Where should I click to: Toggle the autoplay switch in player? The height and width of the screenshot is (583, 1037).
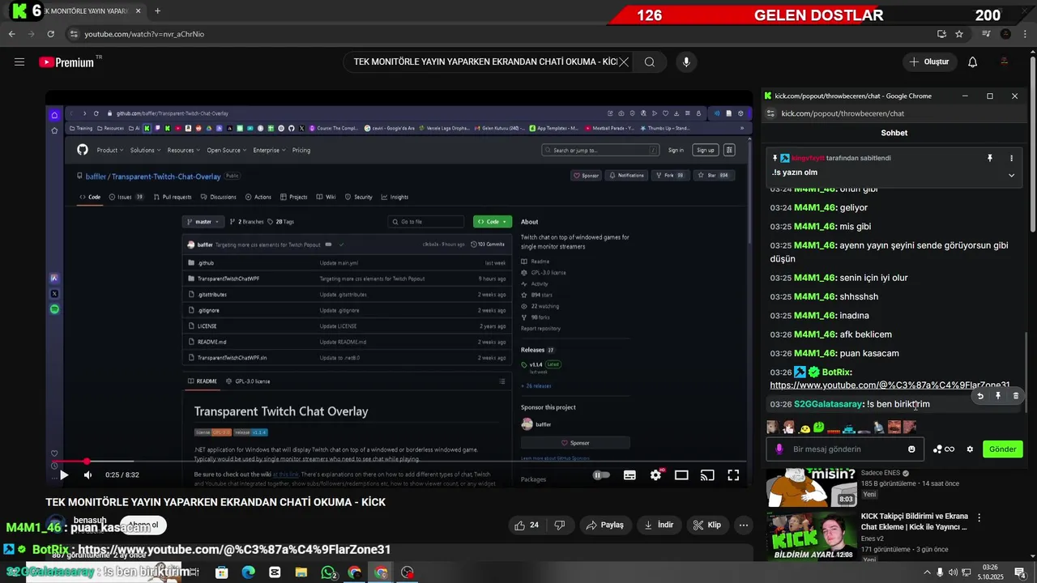tap(601, 475)
